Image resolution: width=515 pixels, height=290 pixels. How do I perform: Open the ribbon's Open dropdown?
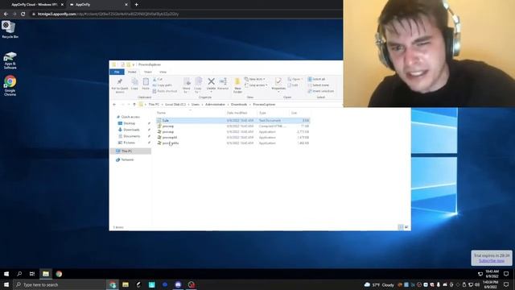295,79
